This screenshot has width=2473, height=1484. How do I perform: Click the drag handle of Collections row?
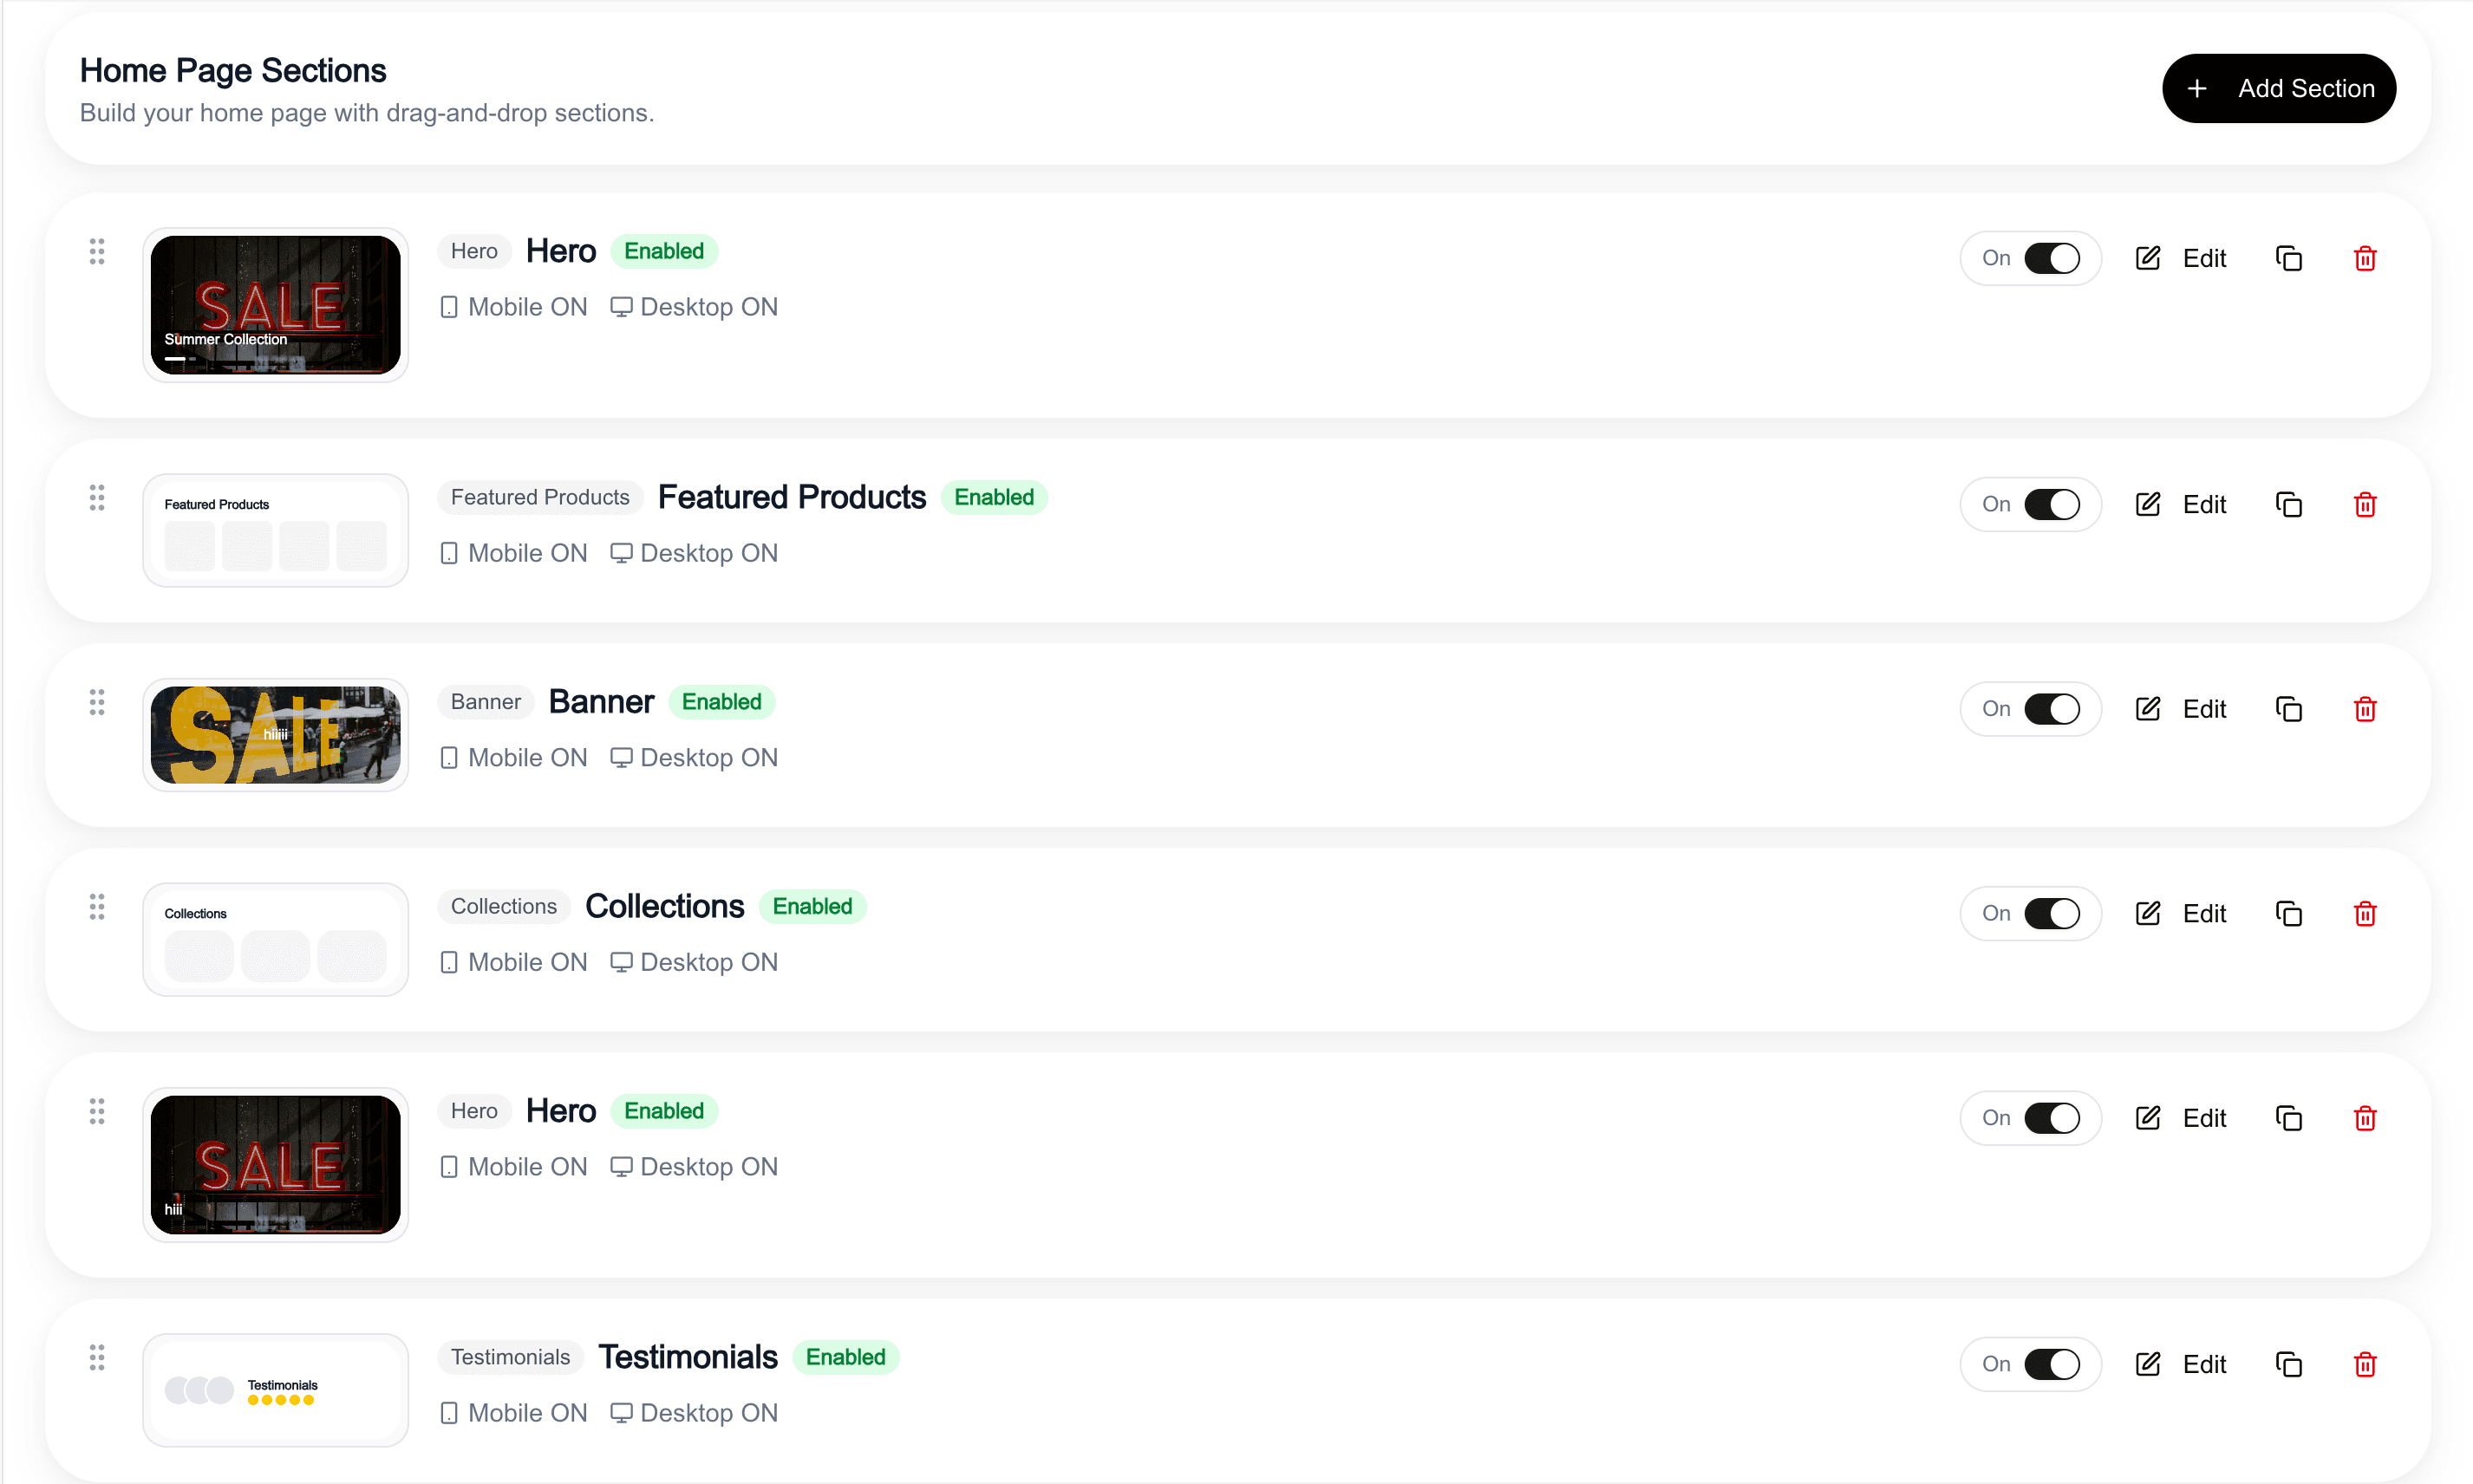pyautogui.click(x=97, y=906)
